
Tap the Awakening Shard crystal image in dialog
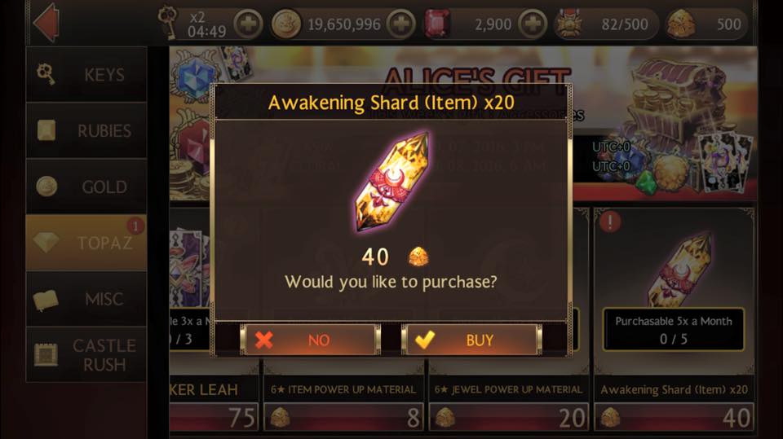click(392, 182)
